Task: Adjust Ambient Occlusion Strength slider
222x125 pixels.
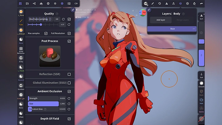Action: click(43, 98)
